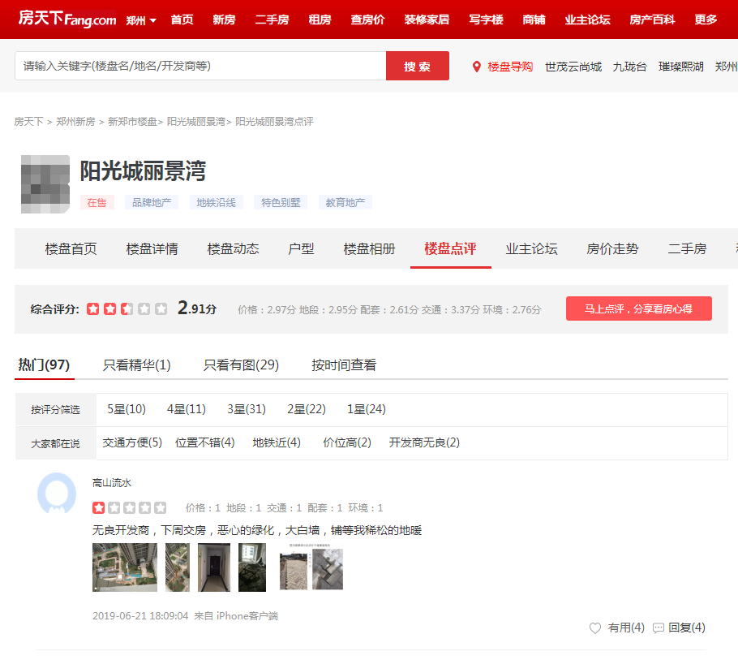Screen dimensions: 738x660
Task: Click the review's one-star rating icon
Action: click(x=98, y=508)
